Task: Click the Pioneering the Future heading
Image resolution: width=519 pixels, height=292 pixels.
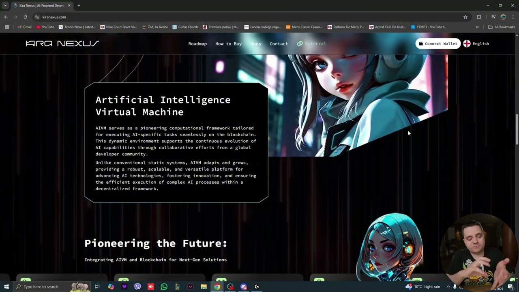Action: click(x=156, y=243)
